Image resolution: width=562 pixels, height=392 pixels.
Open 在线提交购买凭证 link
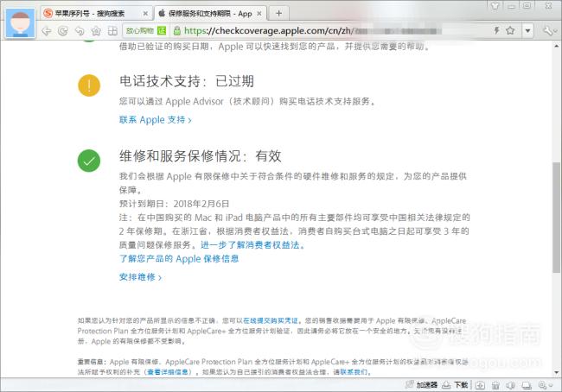(x=271, y=320)
